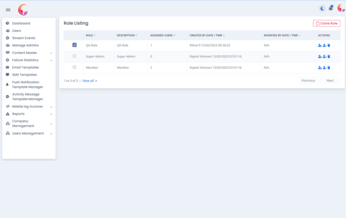Viewport: 346px width, 218px height.
Task: Delete the Super Admin role using trash icon
Action: 329,56
